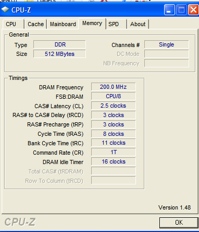
Task: Click the OK button
Action: click(x=179, y=223)
